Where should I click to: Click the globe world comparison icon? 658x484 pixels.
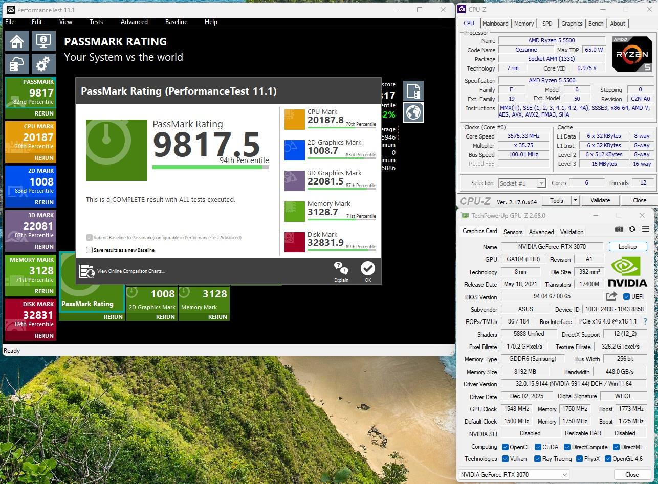413,112
